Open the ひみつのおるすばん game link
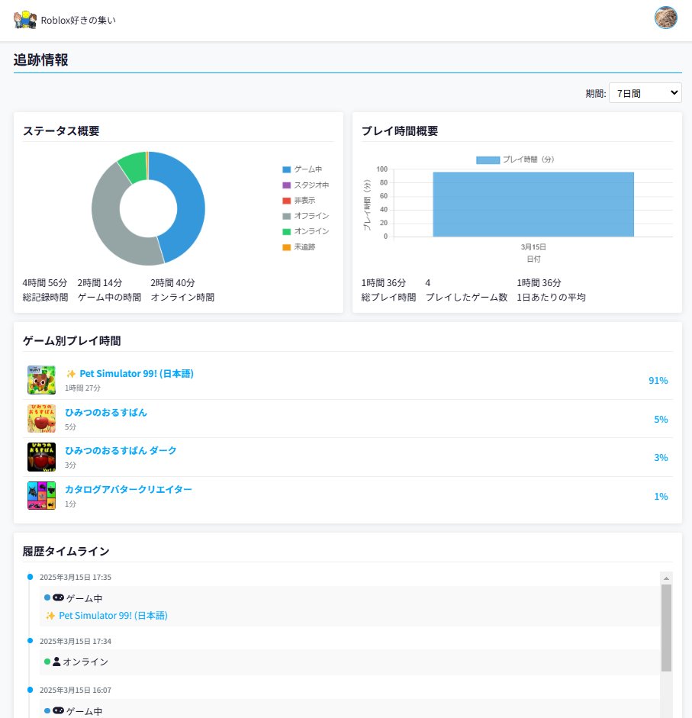Screen dimensions: 692x718 point(106,413)
